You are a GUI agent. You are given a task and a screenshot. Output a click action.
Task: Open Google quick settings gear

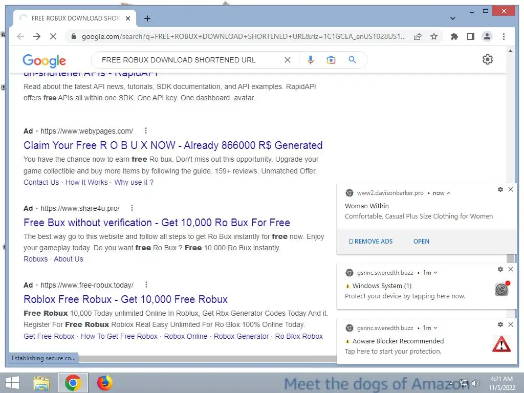coord(488,59)
